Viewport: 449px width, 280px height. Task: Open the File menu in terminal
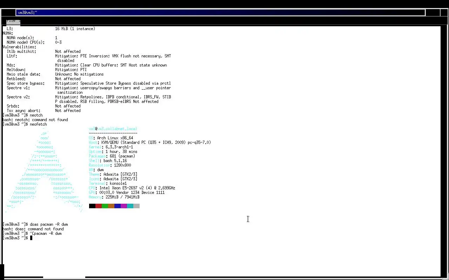pos(10,21)
